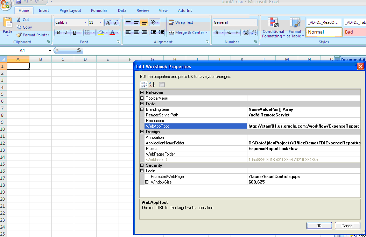366x237 pixels.
Task: Click the decrease indent icon
Action: [x=153, y=33]
